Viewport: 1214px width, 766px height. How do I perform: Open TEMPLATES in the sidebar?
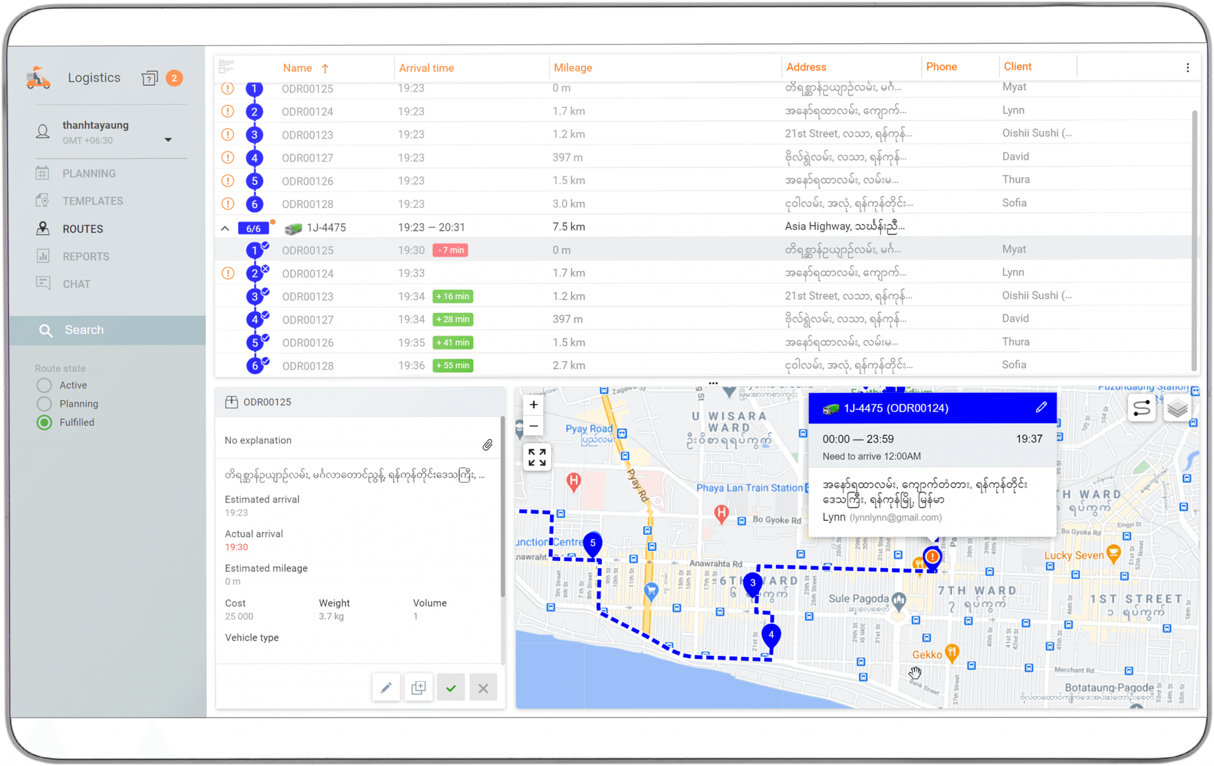click(92, 201)
